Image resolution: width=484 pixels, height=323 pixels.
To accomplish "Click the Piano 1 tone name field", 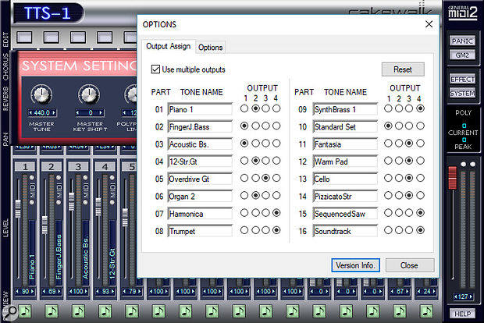I will (x=200, y=109).
